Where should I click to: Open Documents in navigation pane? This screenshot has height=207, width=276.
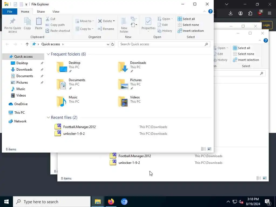point(25,76)
